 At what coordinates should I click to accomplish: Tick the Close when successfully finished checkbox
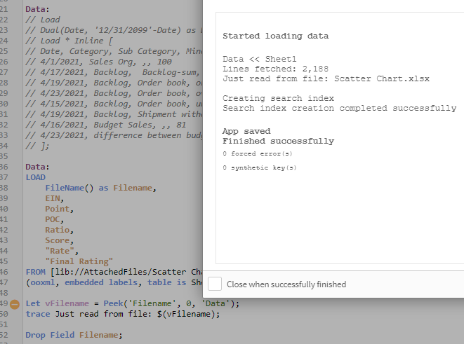tap(215, 284)
